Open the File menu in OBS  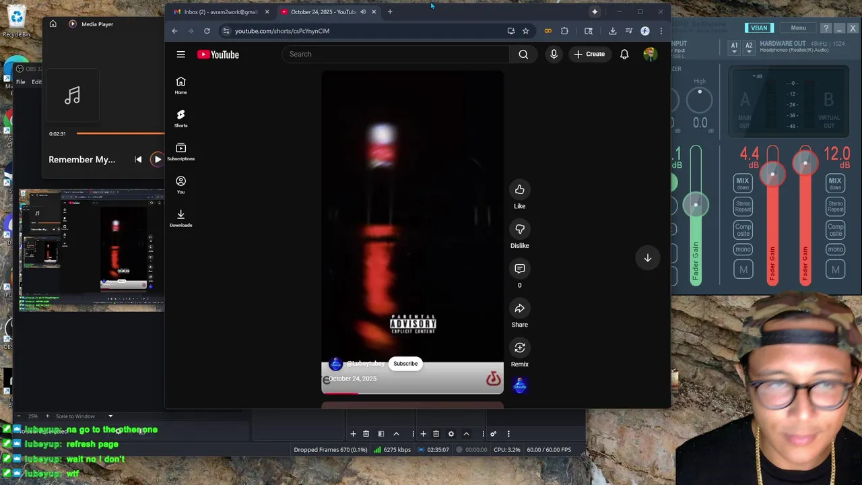coord(21,82)
